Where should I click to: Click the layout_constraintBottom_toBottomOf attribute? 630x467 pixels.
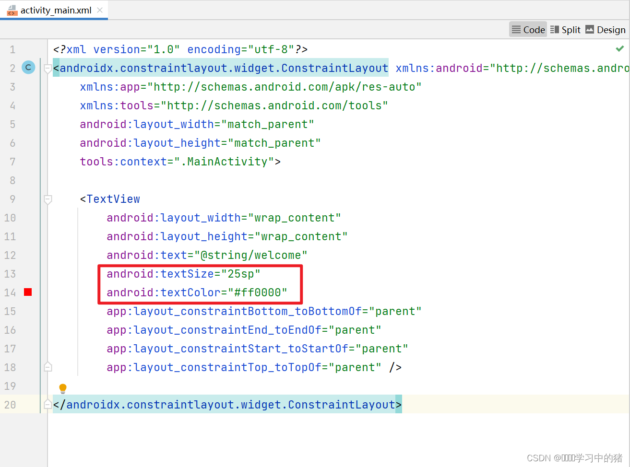coord(238,311)
